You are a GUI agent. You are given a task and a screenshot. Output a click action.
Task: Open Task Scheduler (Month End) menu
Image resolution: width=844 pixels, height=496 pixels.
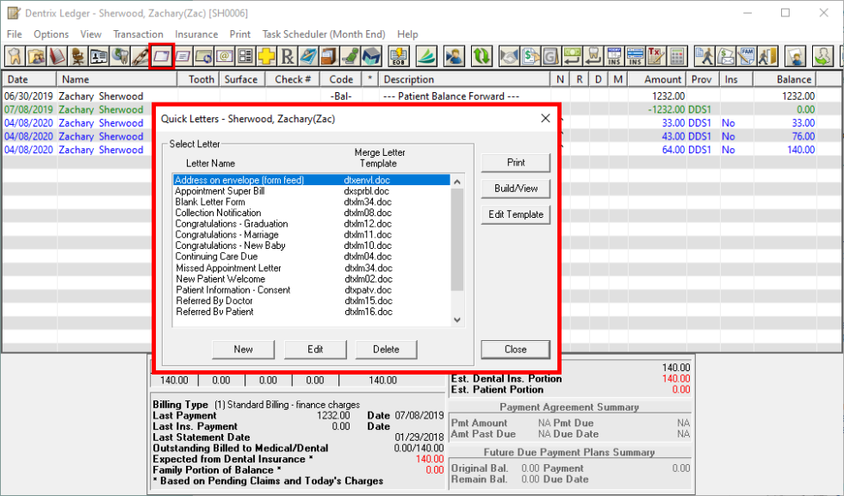[323, 34]
